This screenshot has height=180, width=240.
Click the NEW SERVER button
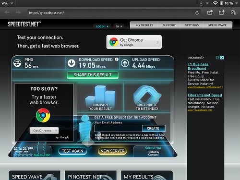[x=112, y=151]
